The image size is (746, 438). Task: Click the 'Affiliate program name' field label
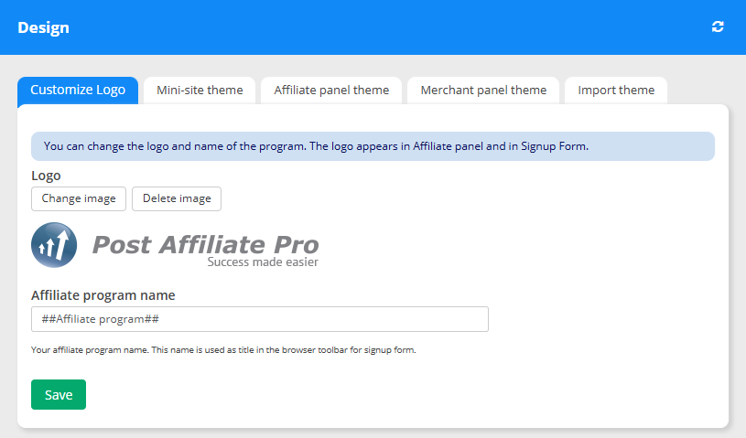[x=103, y=295]
